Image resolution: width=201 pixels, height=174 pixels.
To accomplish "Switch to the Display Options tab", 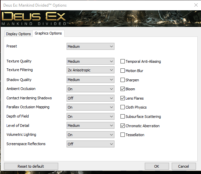I will click(x=18, y=34).
